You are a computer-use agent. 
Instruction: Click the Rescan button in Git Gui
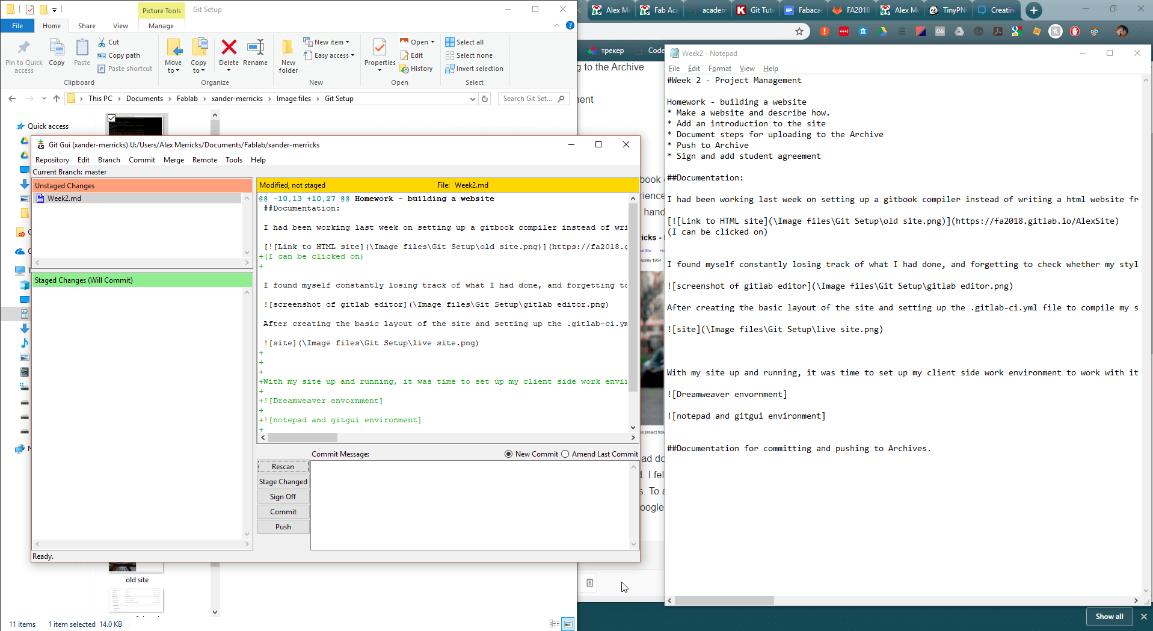[283, 466]
